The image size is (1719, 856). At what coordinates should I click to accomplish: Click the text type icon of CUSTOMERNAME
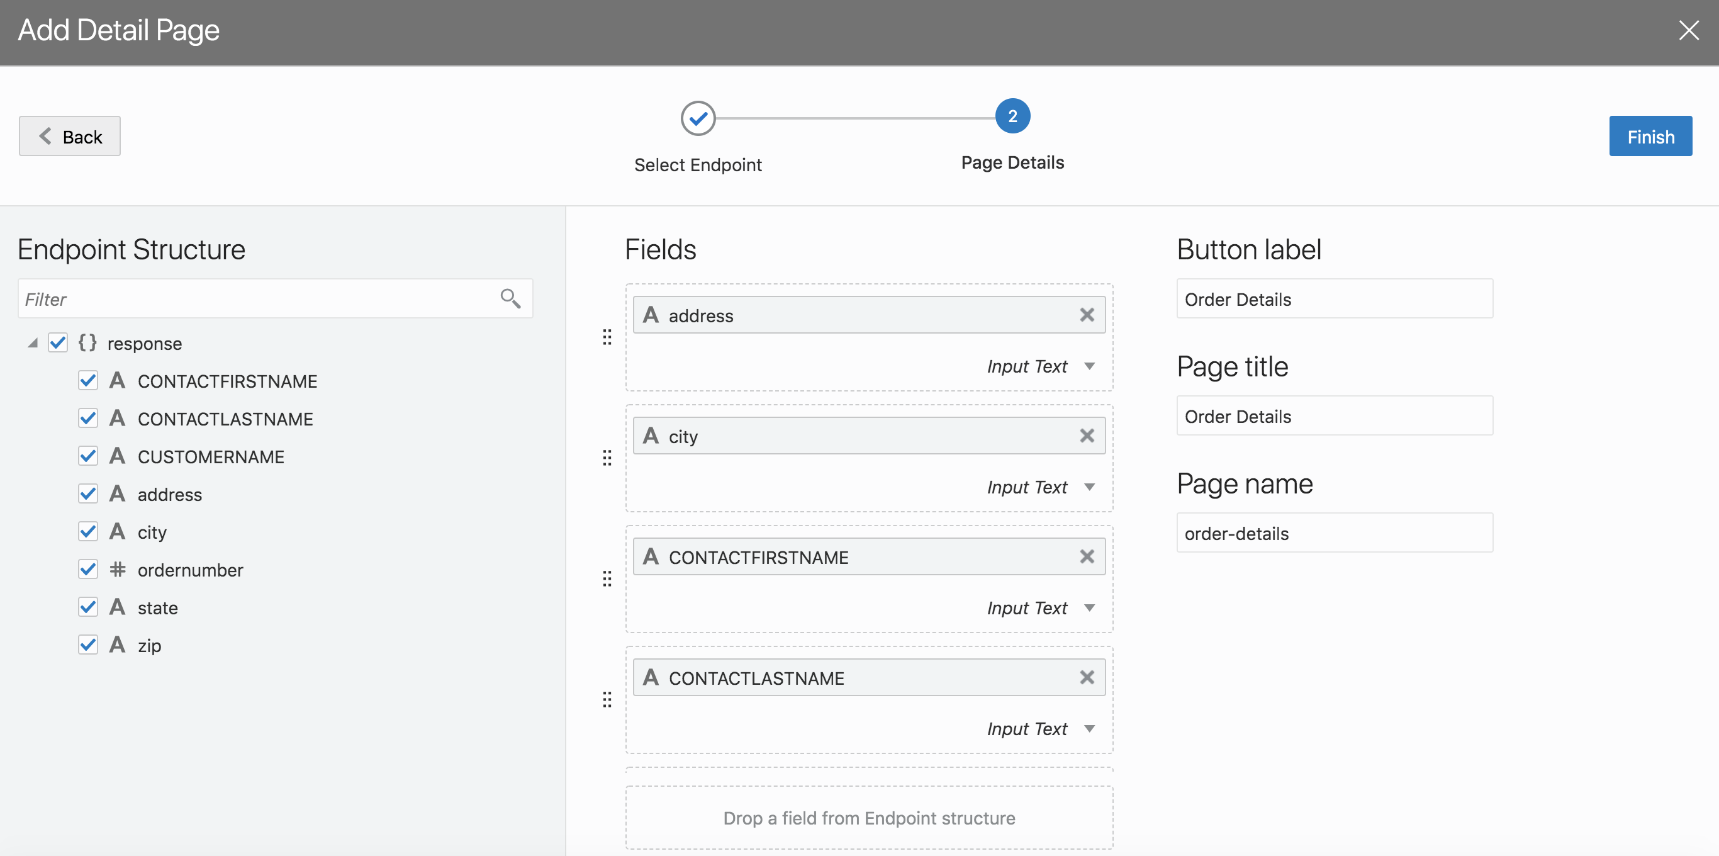tap(118, 456)
